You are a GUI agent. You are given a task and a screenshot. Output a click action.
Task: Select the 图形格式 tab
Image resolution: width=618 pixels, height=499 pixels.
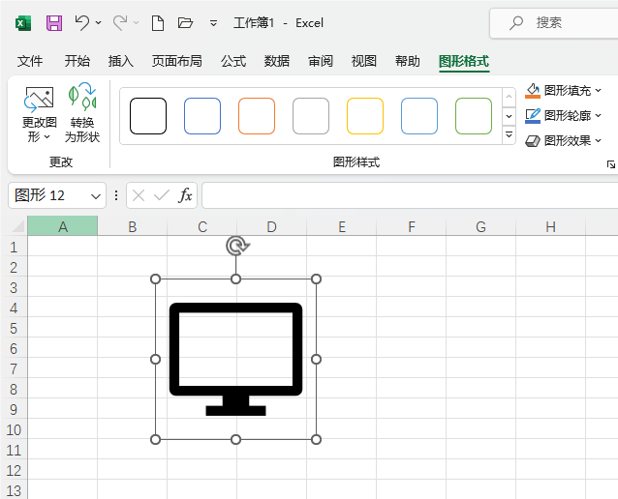(464, 61)
